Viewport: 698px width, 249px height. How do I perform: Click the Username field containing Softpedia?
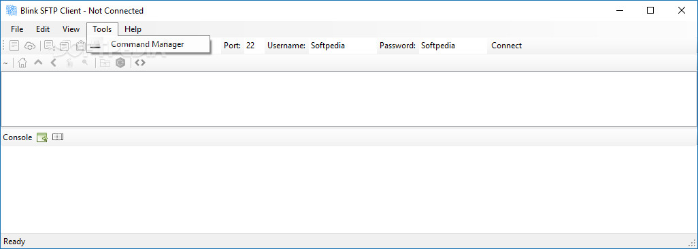pos(342,46)
